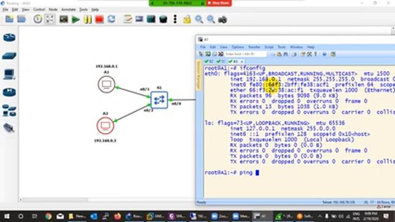The width and height of the screenshot is (395, 222).
Task: Open console to all devices
Action: [64, 19]
